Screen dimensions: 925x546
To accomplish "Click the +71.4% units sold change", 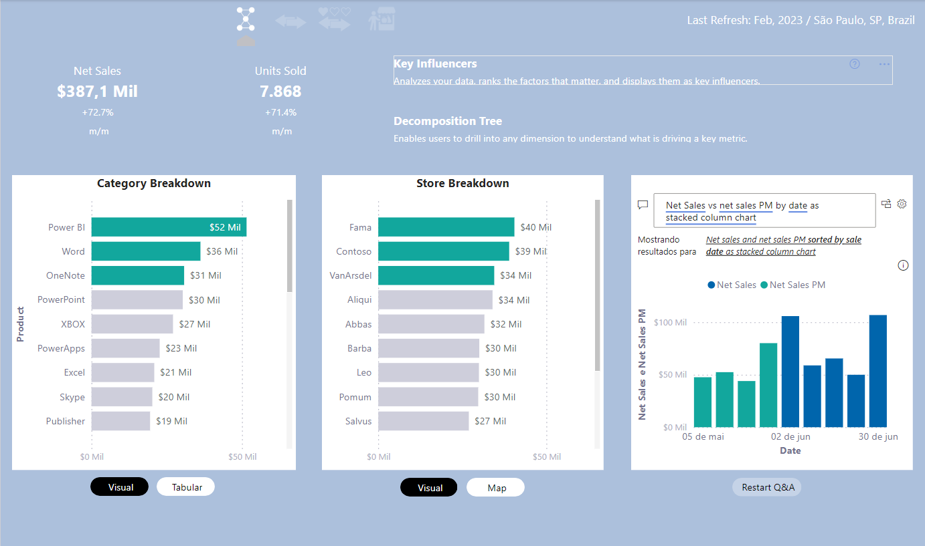I will coord(280,112).
